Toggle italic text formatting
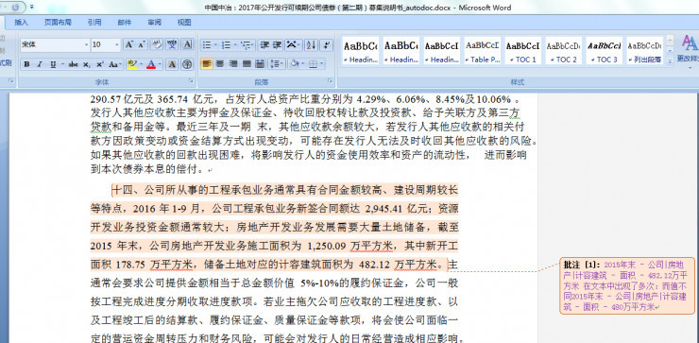 click(40, 64)
